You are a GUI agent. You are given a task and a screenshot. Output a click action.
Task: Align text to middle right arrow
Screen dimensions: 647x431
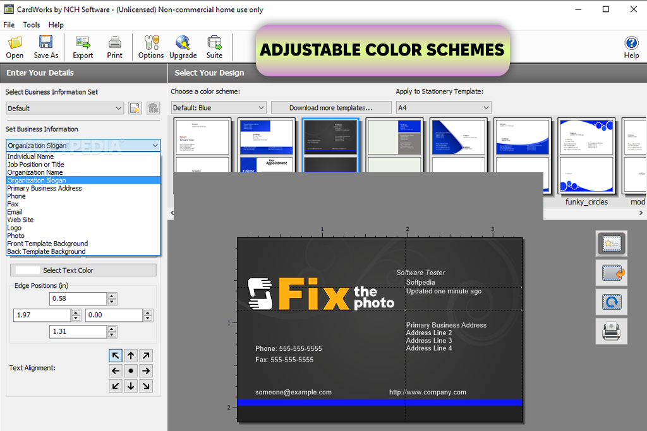pos(146,371)
